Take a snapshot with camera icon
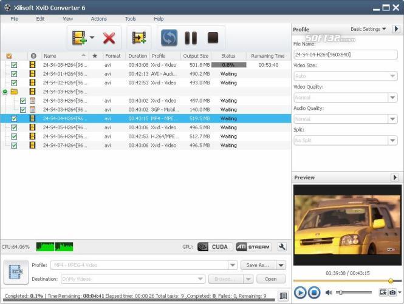 pyautogui.click(x=392, y=292)
